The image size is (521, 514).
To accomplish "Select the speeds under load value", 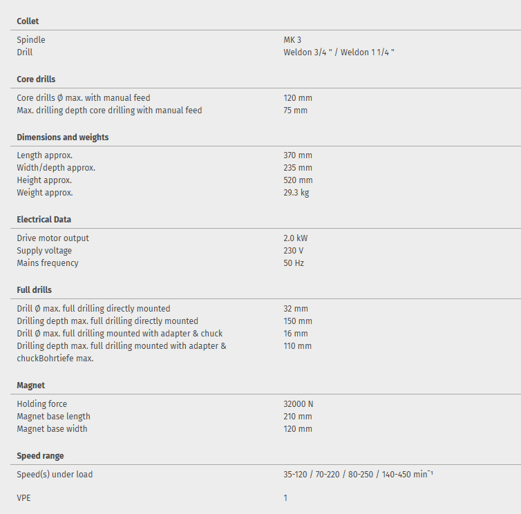I will click(x=358, y=475).
